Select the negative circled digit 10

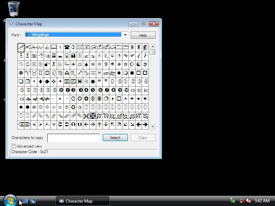126,90
